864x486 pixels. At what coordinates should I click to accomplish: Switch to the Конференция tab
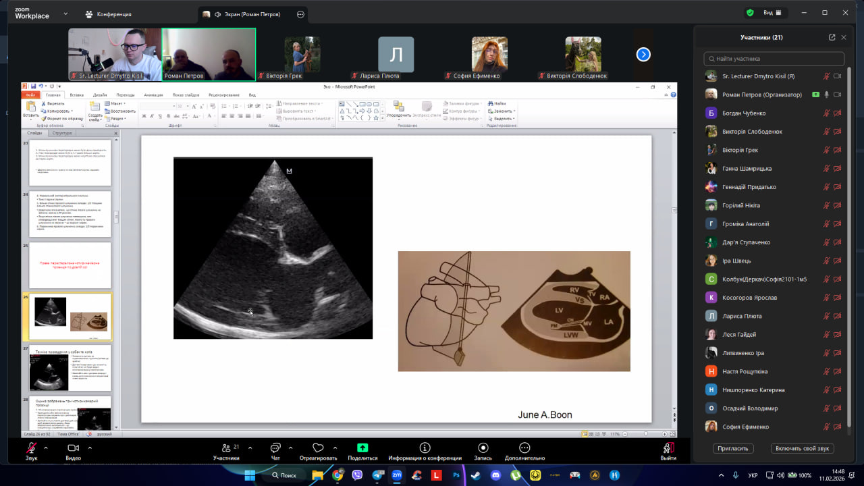click(108, 14)
